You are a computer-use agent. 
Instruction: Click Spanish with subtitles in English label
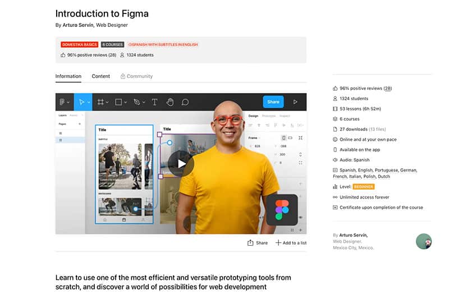[x=163, y=45]
